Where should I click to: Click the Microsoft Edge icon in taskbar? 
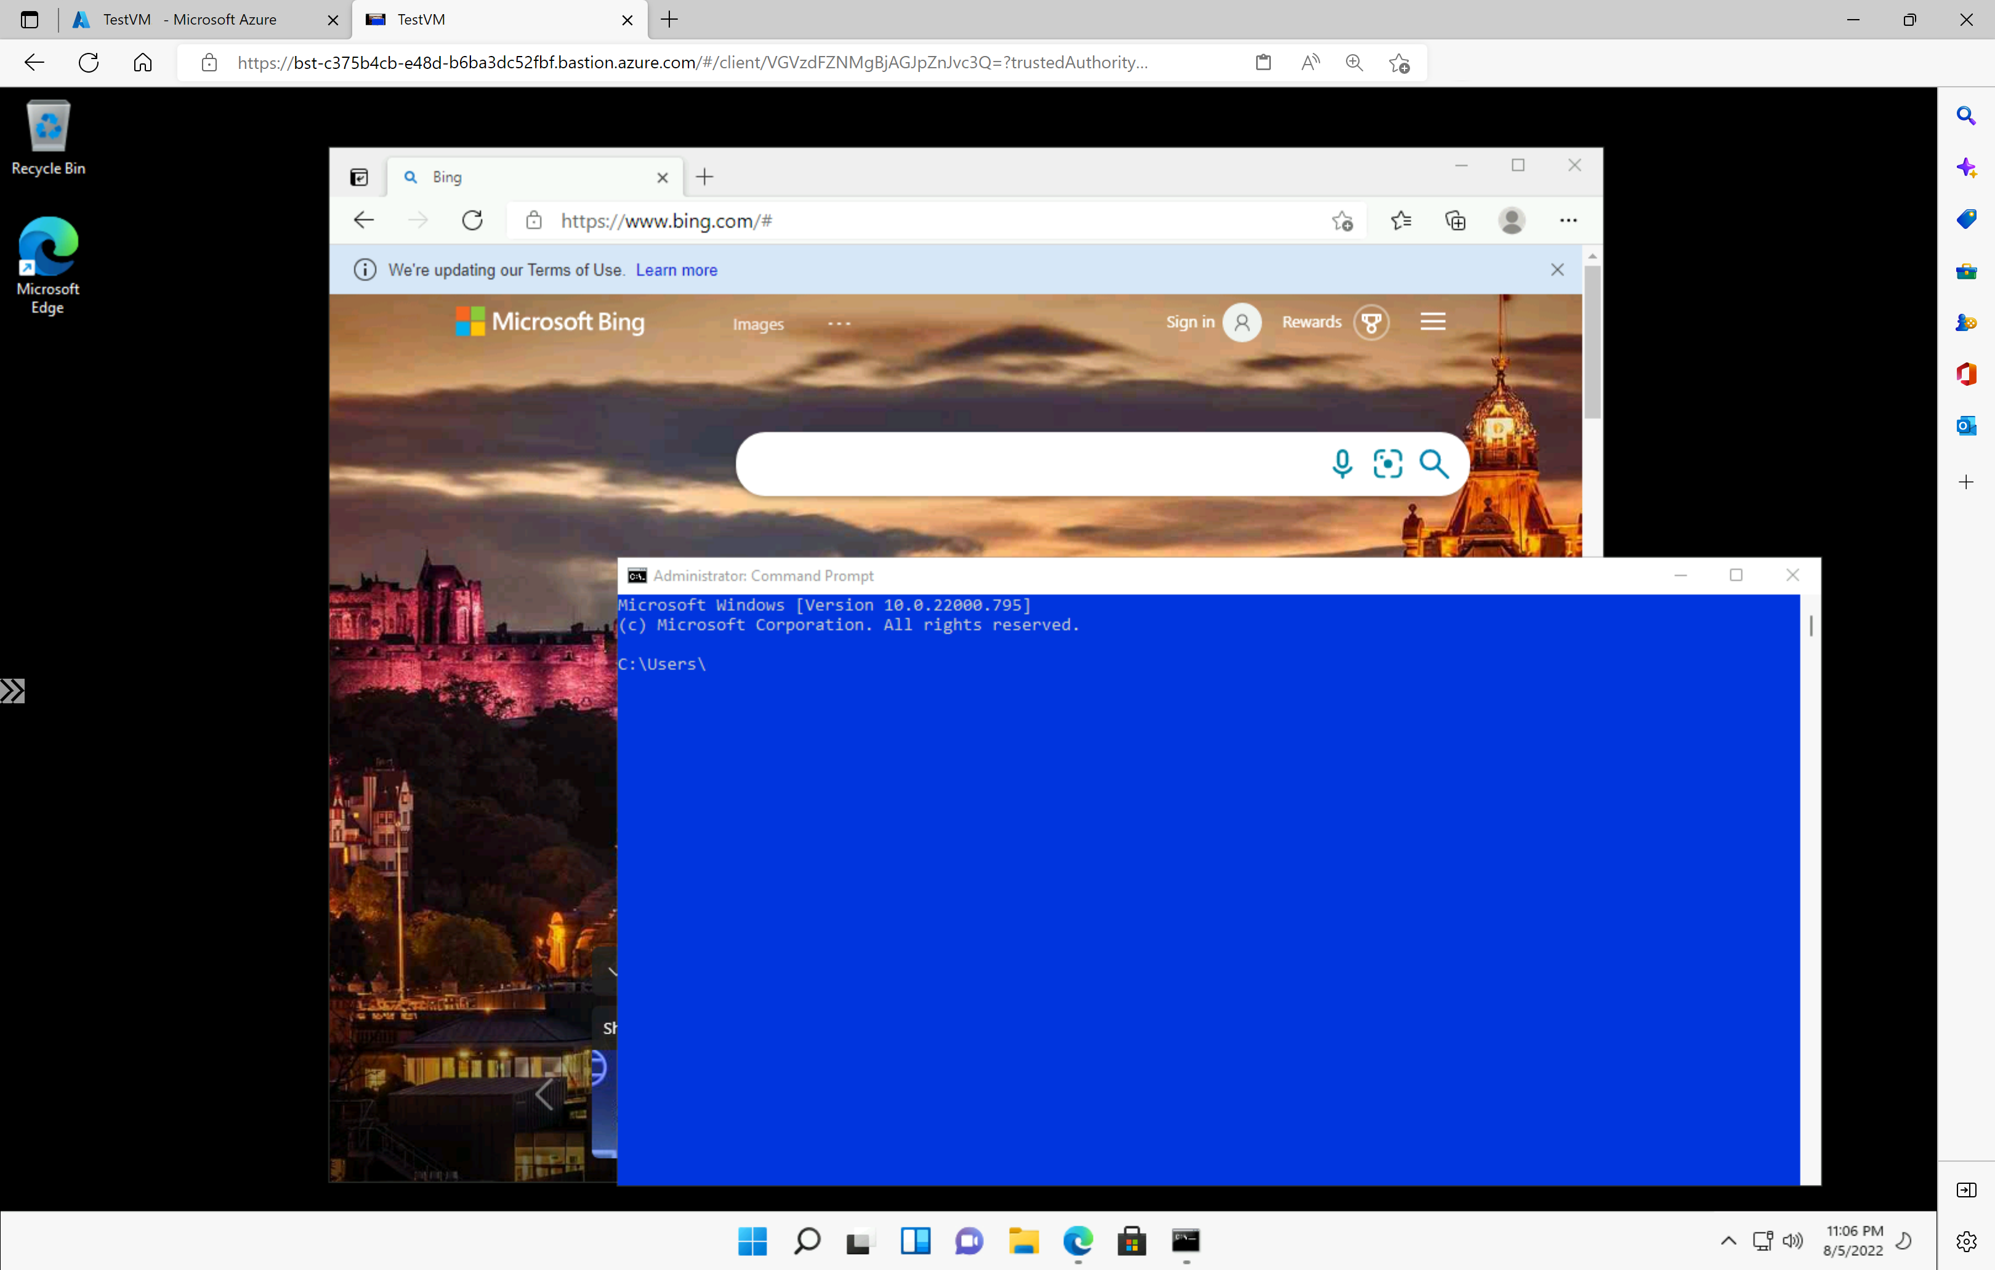coord(1076,1241)
